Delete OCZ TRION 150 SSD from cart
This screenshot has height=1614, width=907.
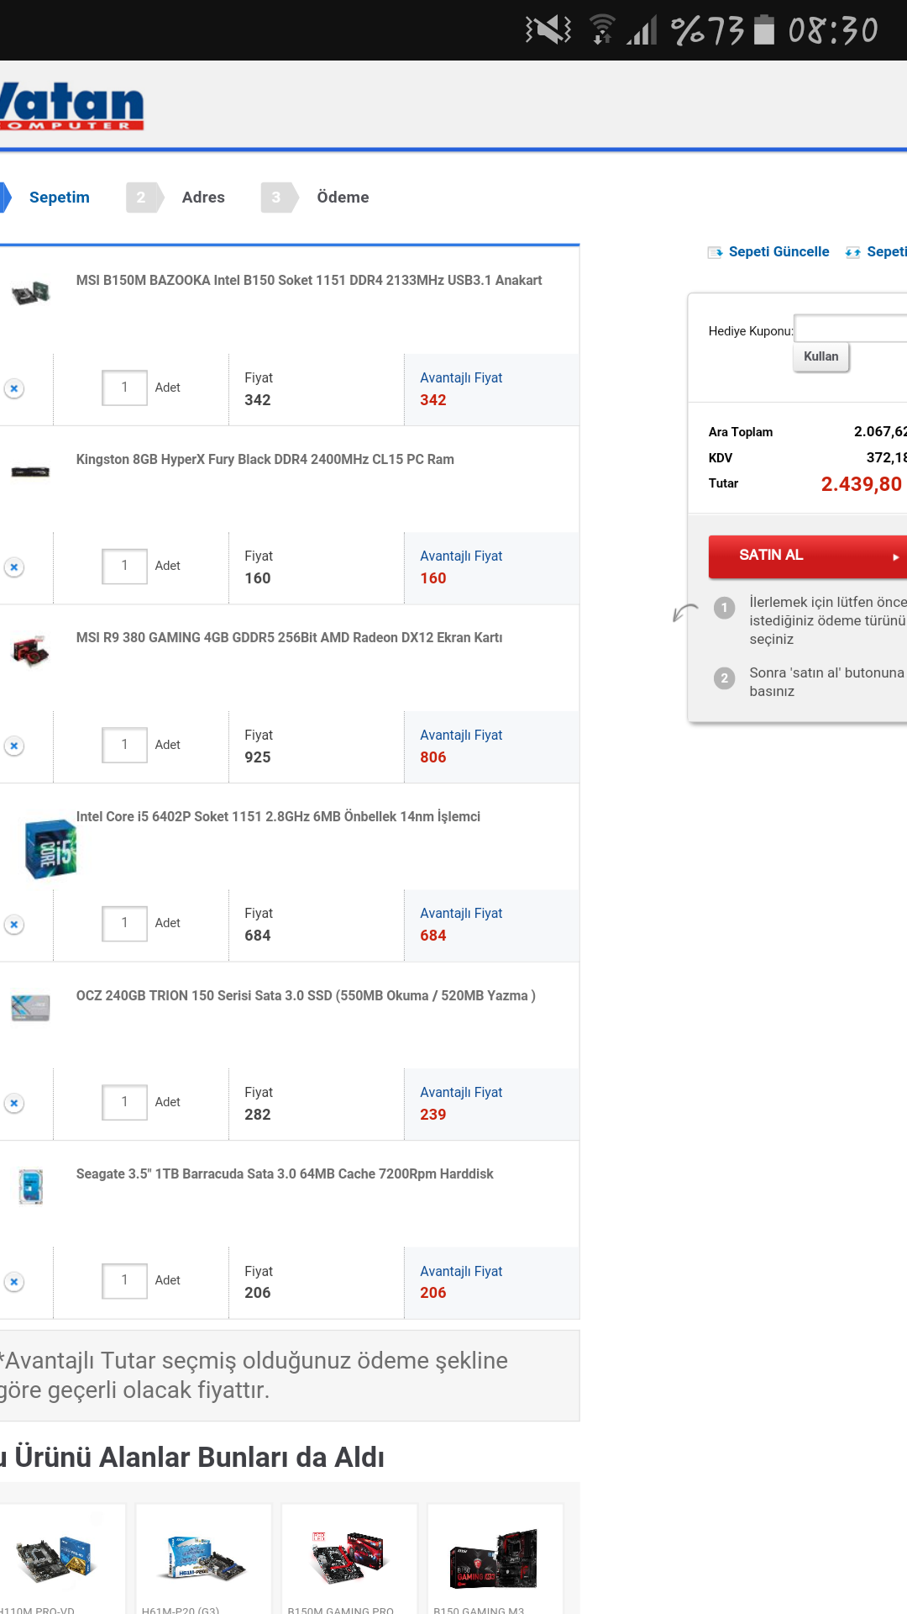(x=14, y=1103)
